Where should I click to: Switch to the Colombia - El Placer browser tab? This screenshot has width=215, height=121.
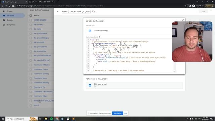click(41, 2)
